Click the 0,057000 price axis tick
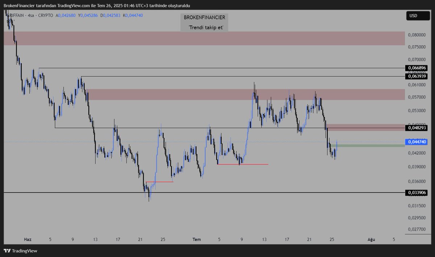This screenshot has height=257, width=435. [417, 97]
